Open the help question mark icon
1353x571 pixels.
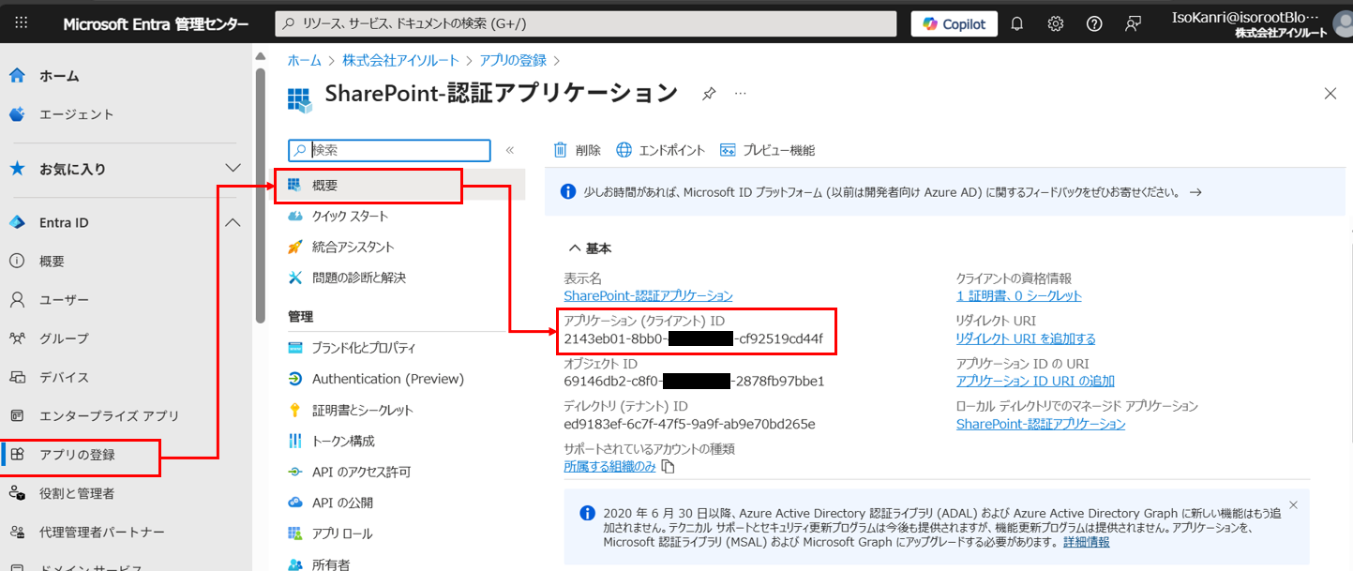tap(1093, 24)
